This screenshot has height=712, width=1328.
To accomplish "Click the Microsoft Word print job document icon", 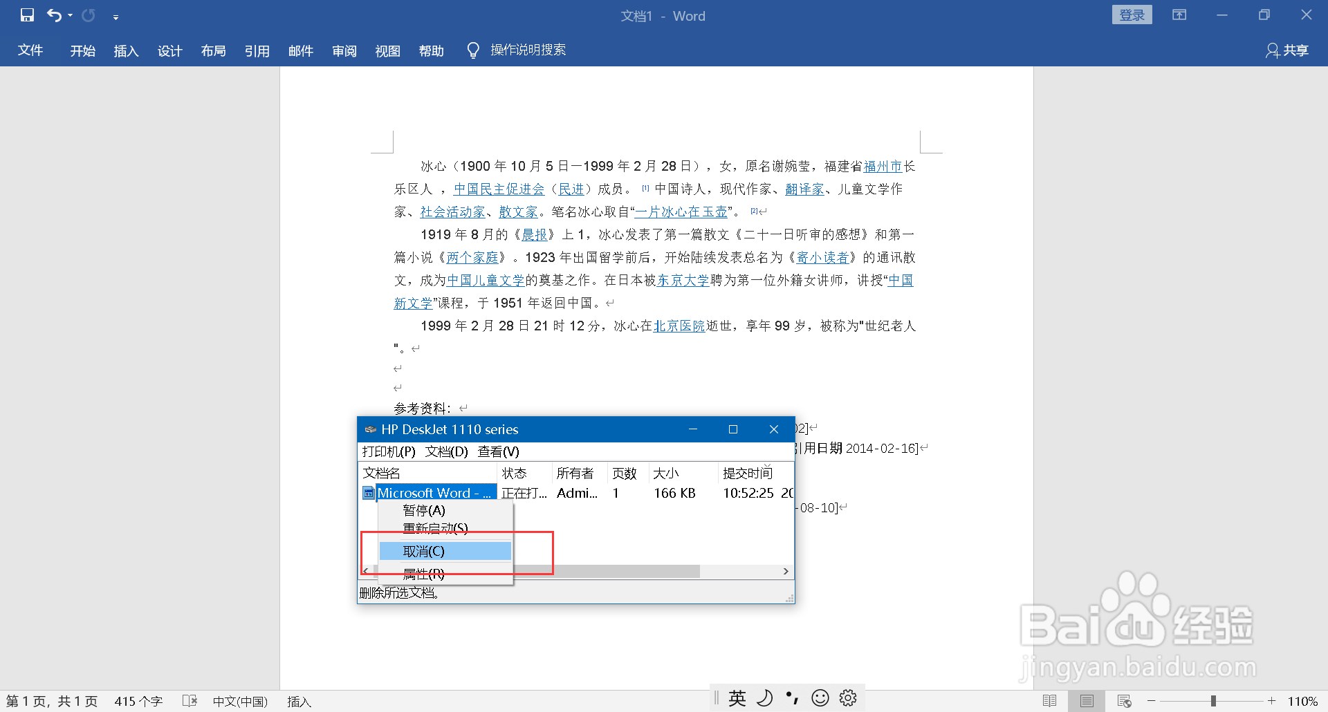I will 369,493.
